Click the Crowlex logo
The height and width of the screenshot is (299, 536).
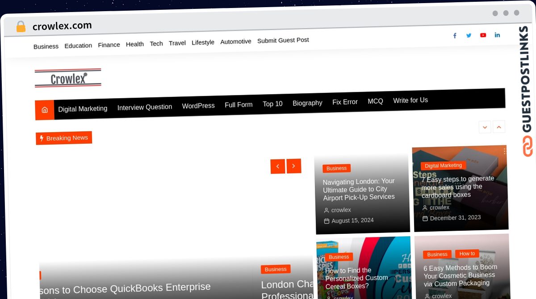coord(68,78)
